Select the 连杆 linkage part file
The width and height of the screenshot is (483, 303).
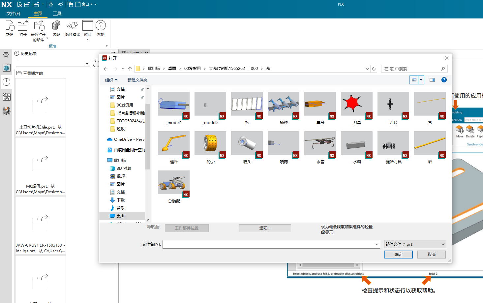[174, 147]
